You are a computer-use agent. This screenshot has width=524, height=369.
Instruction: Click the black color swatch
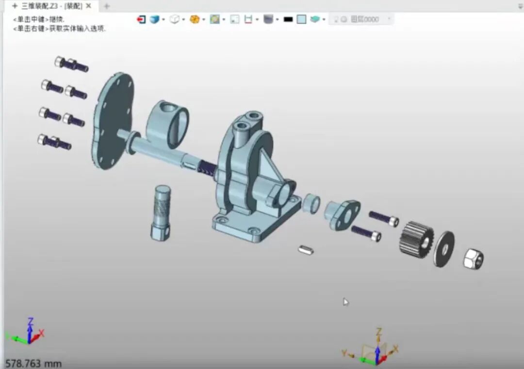pos(288,19)
